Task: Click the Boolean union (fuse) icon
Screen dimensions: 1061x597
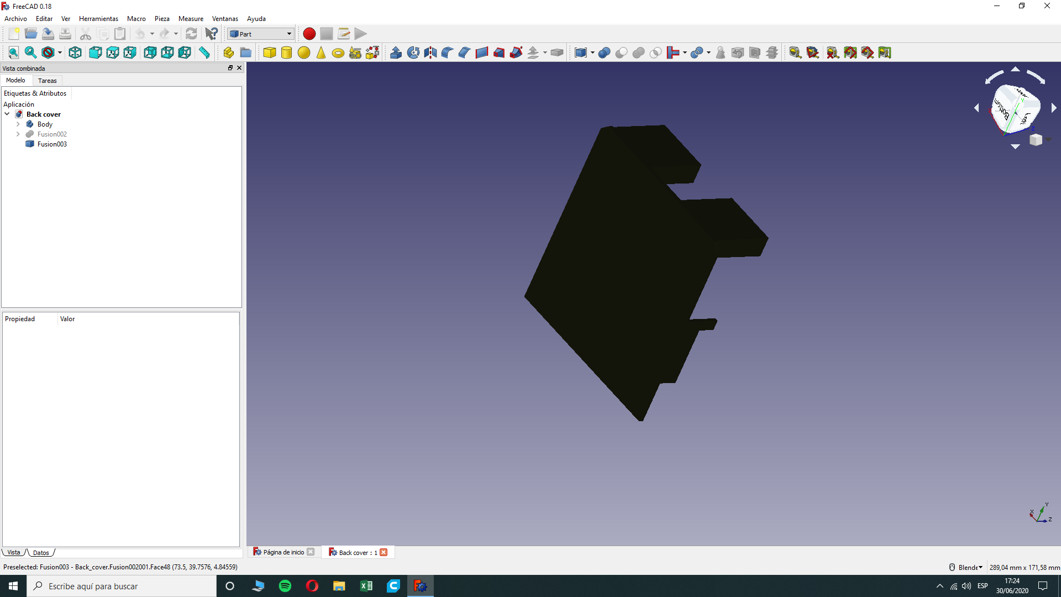Action: 638,53
